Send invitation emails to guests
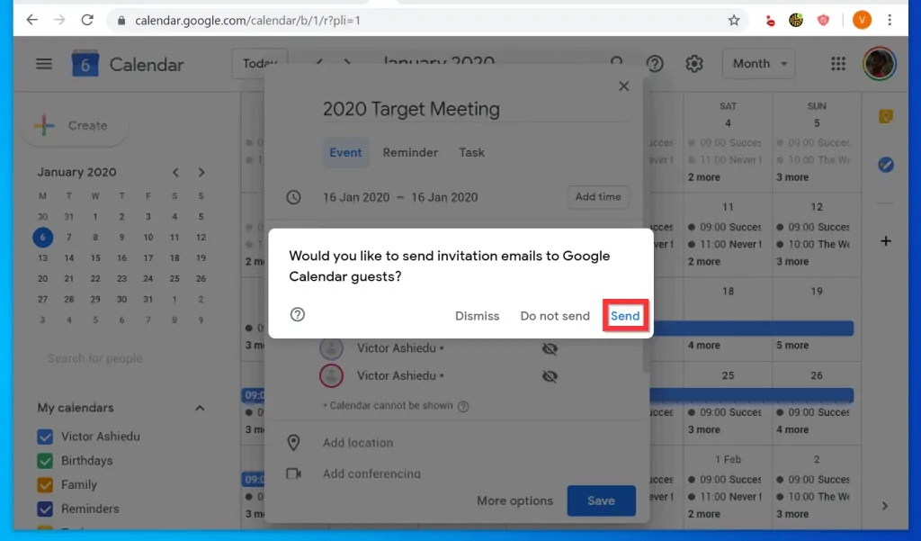Image resolution: width=921 pixels, height=541 pixels. click(625, 315)
